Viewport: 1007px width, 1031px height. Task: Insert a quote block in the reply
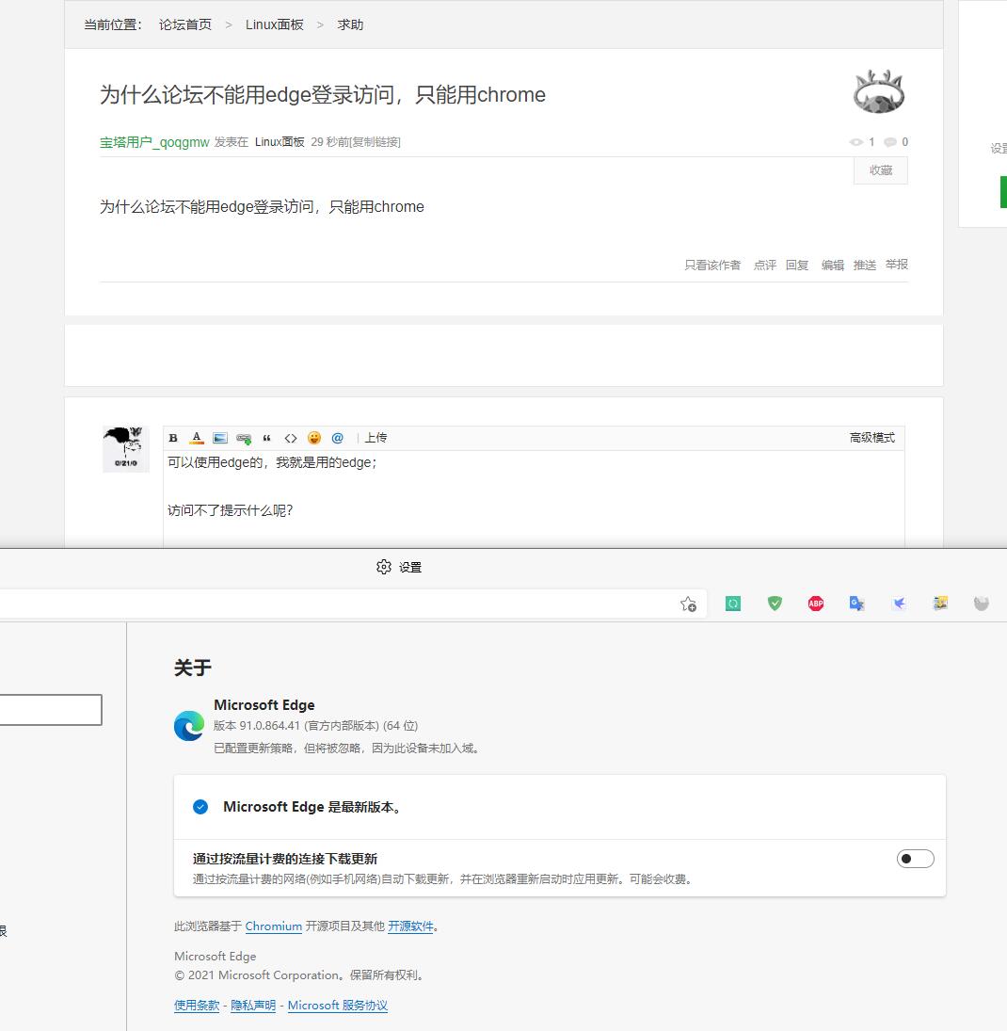(x=267, y=438)
